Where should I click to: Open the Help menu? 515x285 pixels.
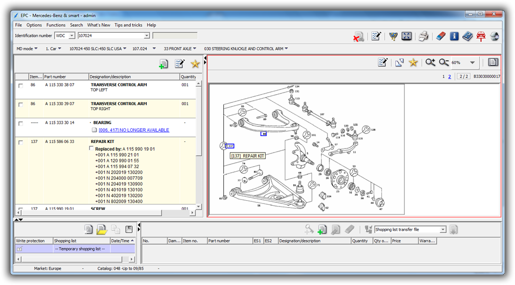(151, 25)
